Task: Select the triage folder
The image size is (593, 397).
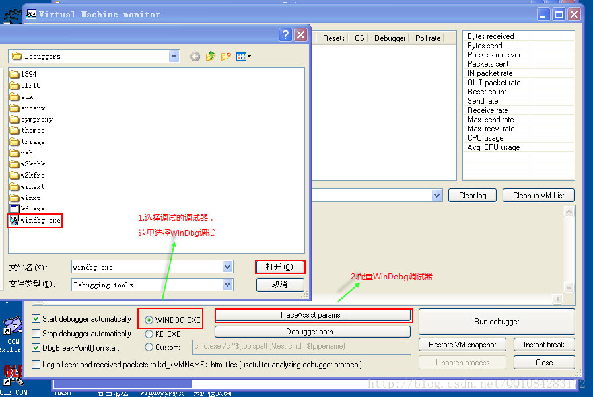Action: pos(27,141)
